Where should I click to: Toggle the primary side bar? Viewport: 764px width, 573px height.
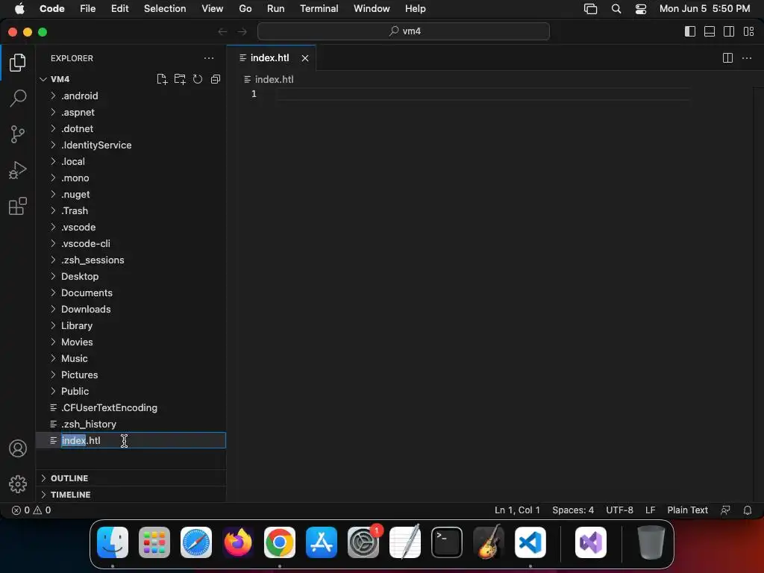[690, 31]
